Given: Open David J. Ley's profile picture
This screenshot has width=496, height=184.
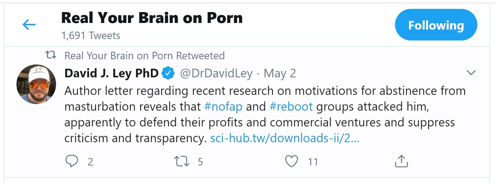Looking at the screenshot, I should [x=36, y=84].
